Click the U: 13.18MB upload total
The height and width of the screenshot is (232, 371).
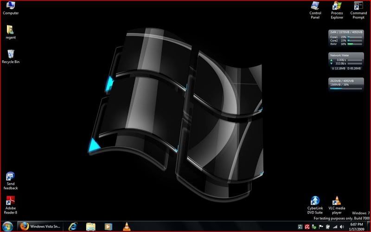[x=339, y=68]
